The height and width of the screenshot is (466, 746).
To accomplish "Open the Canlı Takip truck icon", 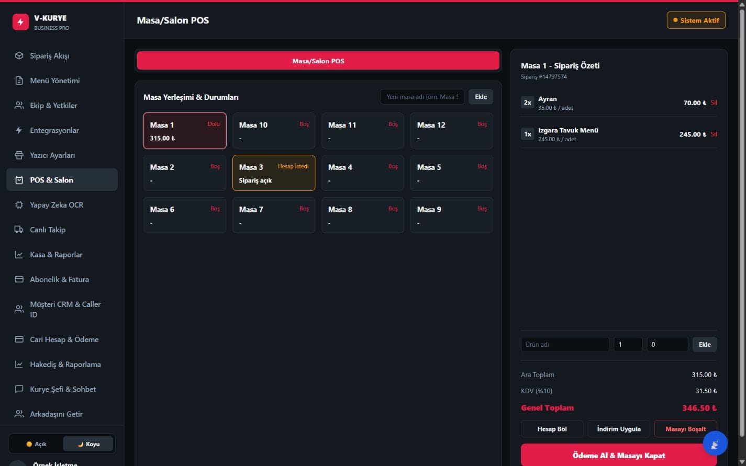I will [19, 230].
